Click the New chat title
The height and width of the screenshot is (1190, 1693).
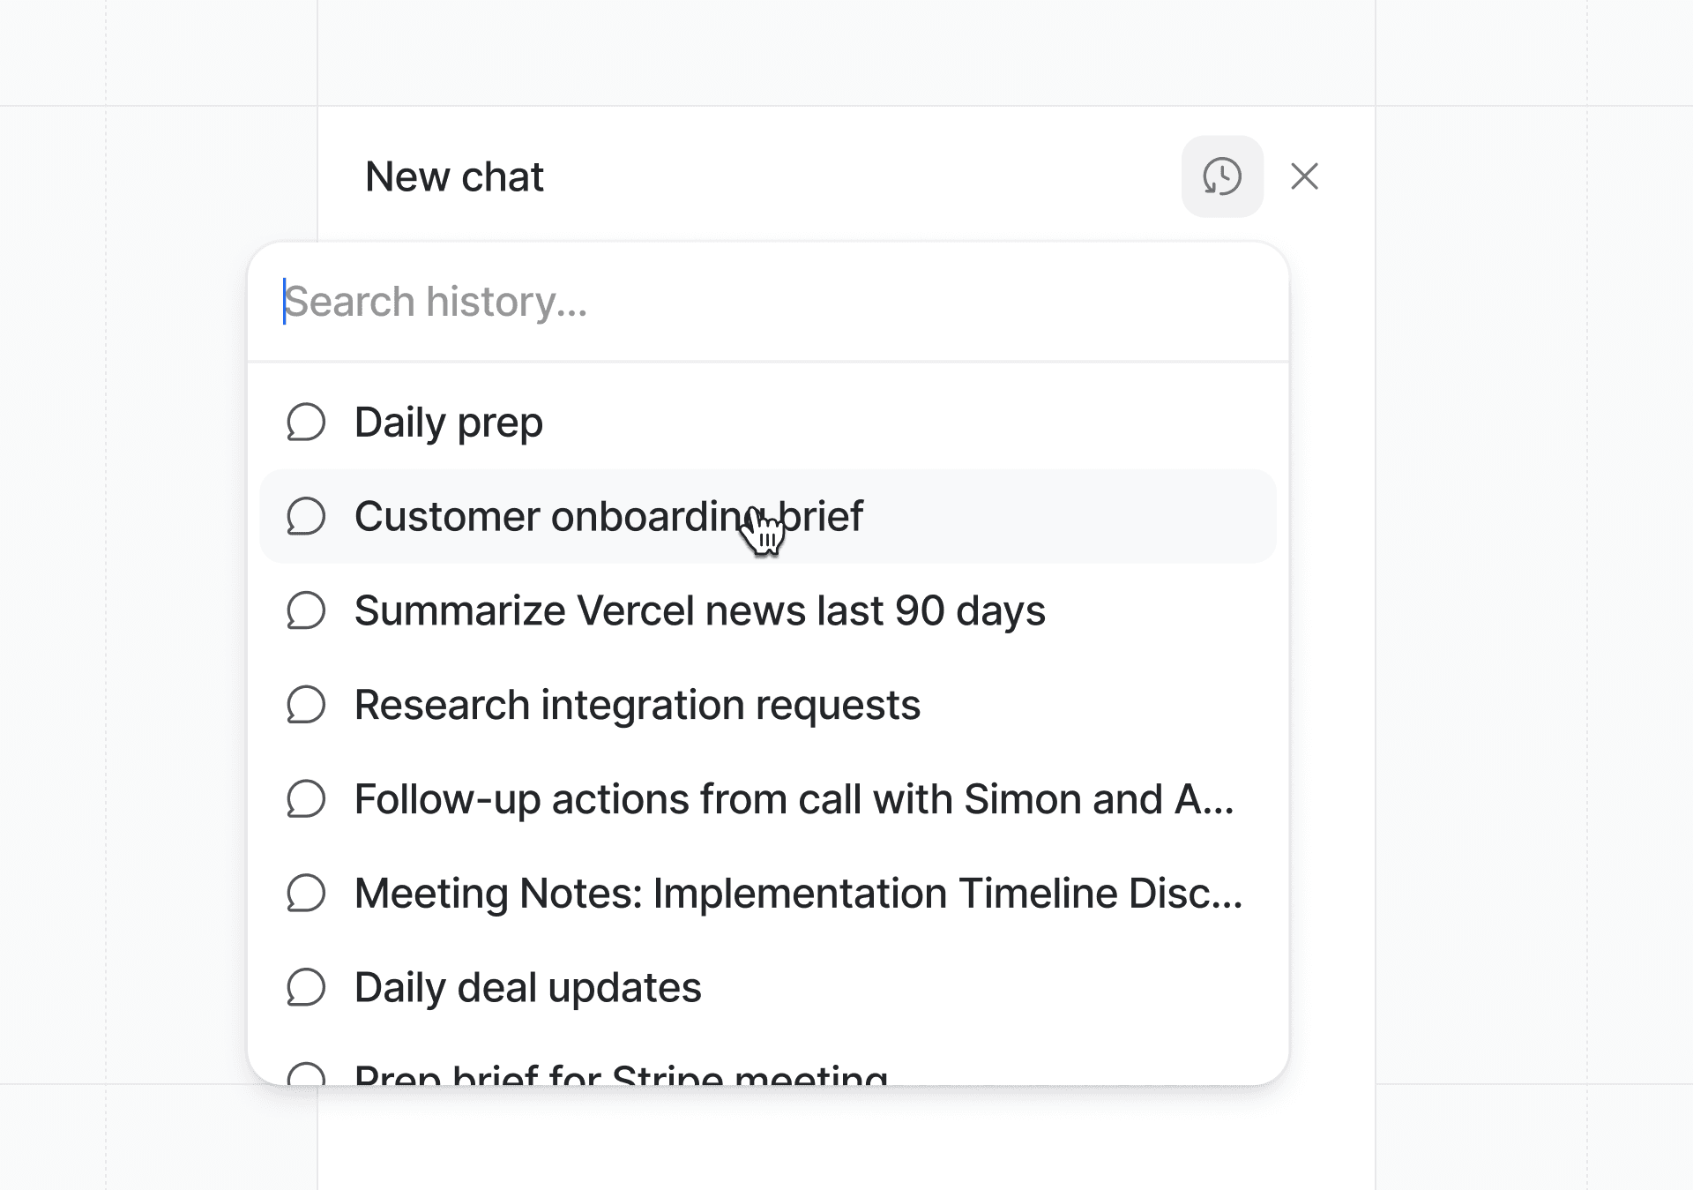click(x=455, y=176)
